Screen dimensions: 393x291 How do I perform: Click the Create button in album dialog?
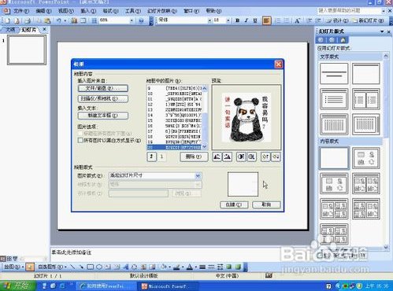[x=234, y=204]
